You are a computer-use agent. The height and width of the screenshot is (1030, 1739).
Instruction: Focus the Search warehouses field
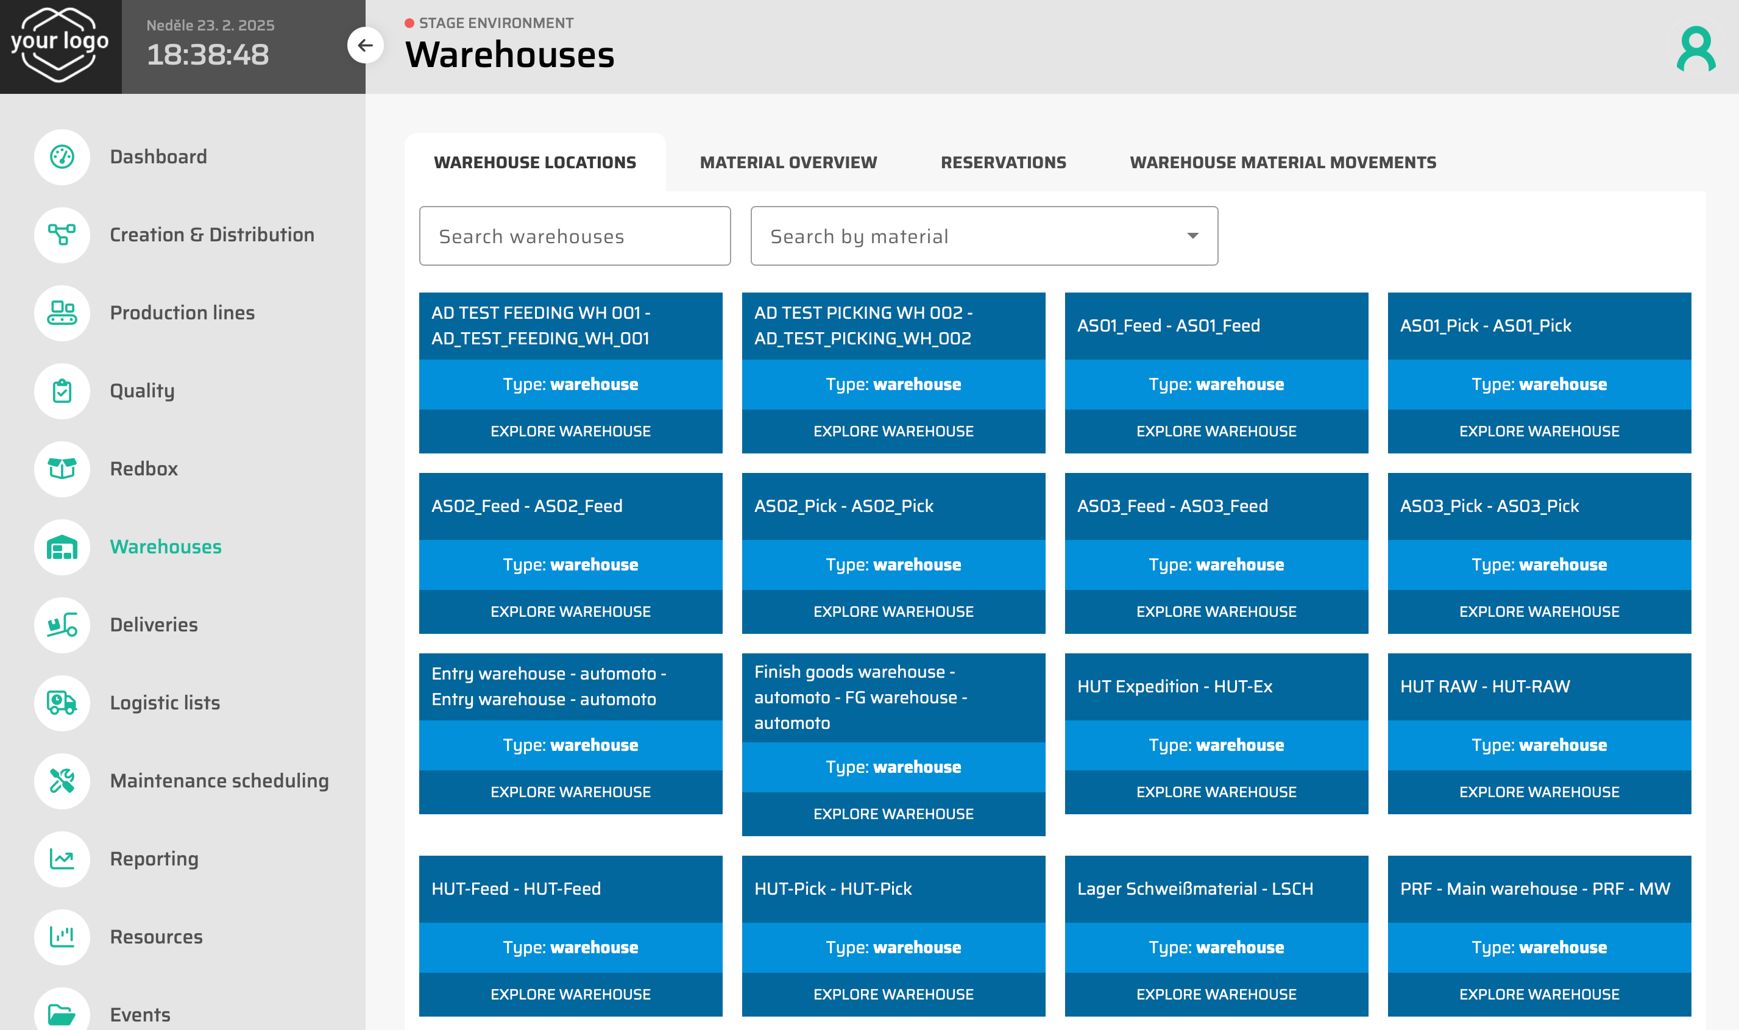574,236
